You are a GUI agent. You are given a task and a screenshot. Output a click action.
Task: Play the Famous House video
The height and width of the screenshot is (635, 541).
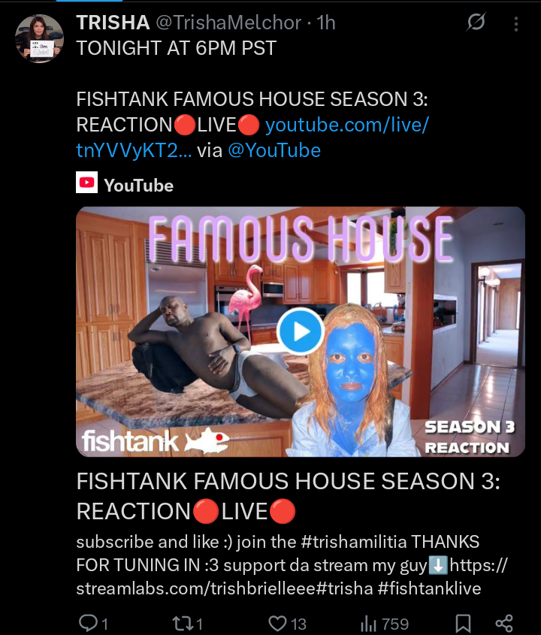(x=300, y=331)
